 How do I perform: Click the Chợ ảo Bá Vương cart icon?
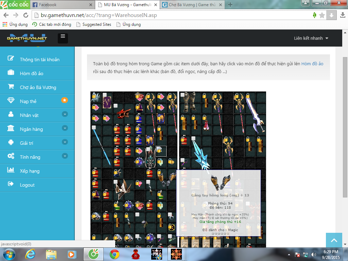click(x=11, y=87)
